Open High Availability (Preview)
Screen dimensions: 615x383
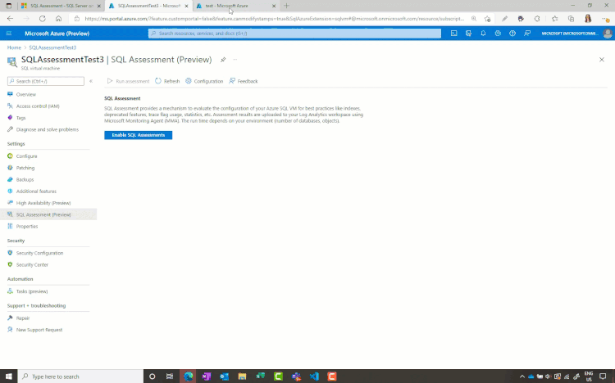click(x=43, y=203)
